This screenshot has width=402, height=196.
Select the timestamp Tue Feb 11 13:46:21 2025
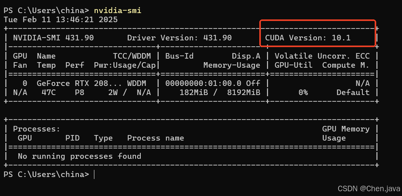tap(61, 20)
